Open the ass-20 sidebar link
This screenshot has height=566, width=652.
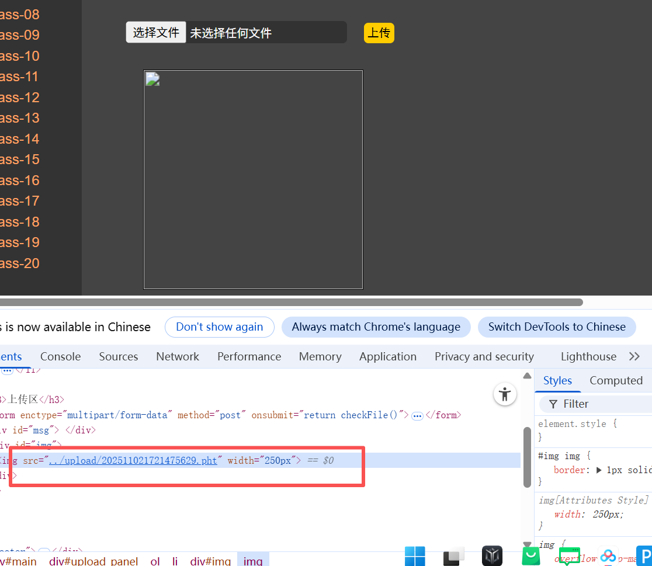(x=19, y=263)
